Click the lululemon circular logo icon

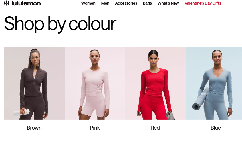tap(7, 3)
